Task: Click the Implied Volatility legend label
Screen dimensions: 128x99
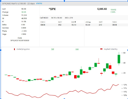Action: click(x=111, y=49)
